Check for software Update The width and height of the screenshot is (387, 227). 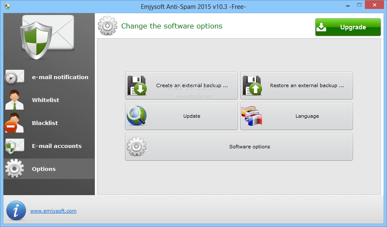[x=182, y=116]
